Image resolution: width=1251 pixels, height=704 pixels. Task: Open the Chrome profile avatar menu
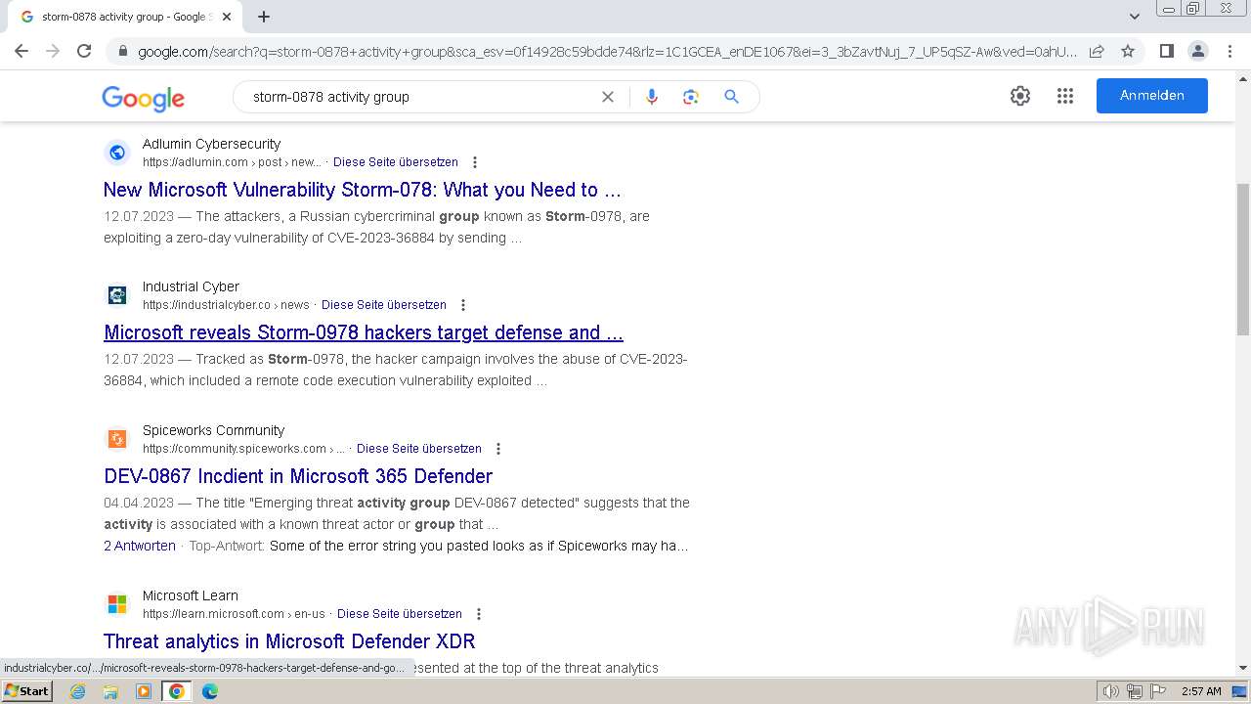pos(1198,51)
